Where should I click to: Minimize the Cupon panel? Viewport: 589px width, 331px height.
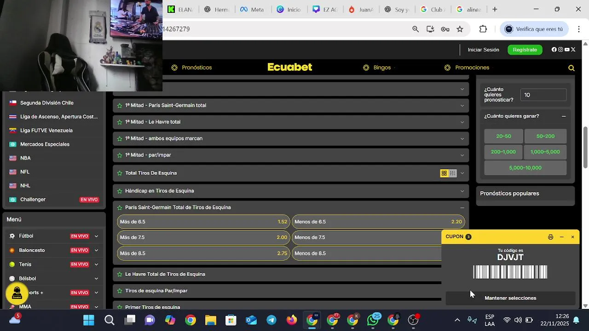click(561, 237)
